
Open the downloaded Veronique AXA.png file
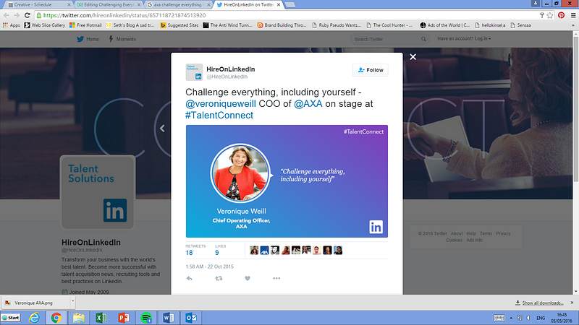35,303
